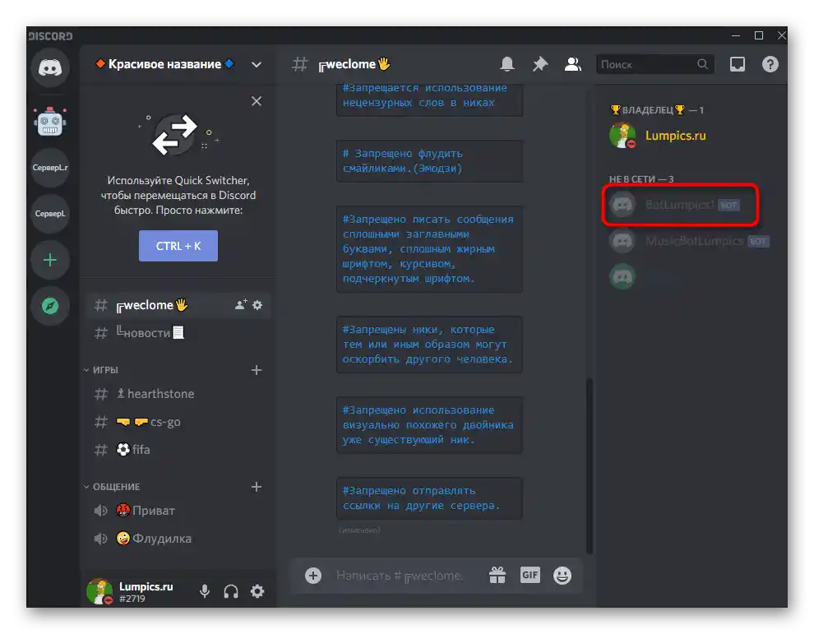Open the СерверL.r server icon
Image resolution: width=814 pixels, height=634 pixels.
pos(50,167)
